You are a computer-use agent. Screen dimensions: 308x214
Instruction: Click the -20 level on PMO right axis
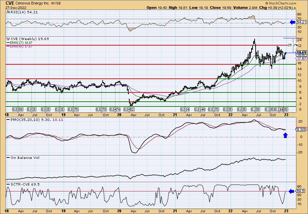click(300, 152)
